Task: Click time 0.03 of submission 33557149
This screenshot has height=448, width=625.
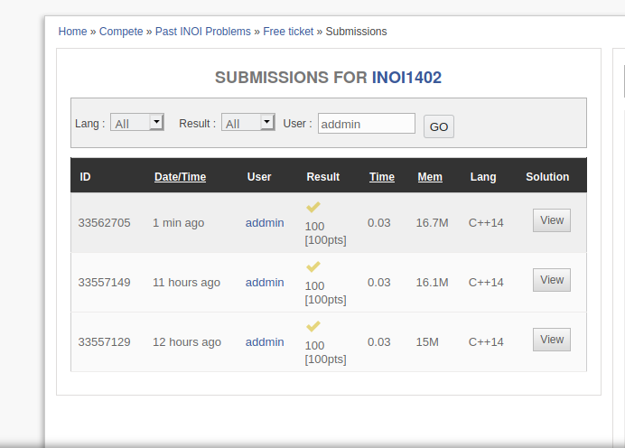Action: (379, 283)
